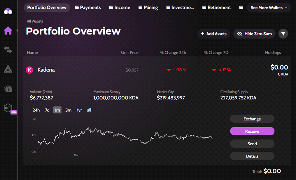
Task: Click the 1,000,000,000 KDA maximum supply
Action: (116, 98)
